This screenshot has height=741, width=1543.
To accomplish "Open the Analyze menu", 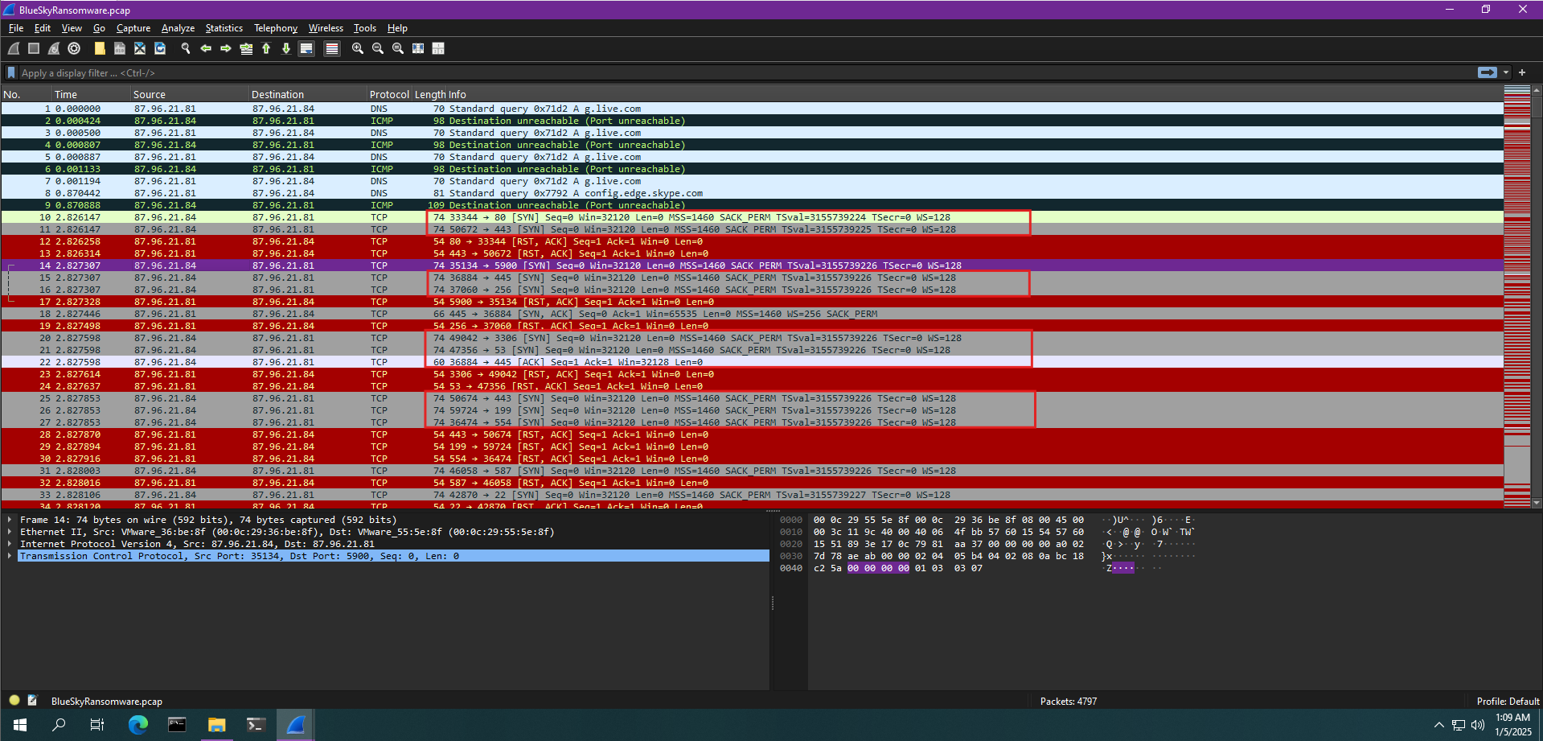I will pos(178,28).
